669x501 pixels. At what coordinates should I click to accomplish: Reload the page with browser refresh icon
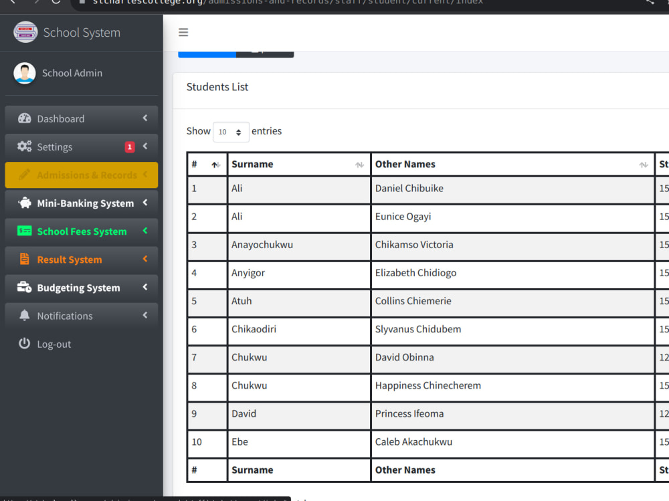click(x=56, y=2)
